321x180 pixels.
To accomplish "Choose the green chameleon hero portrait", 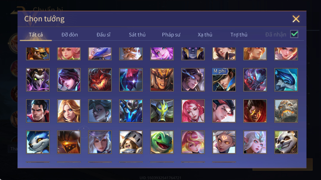I will [162, 142].
